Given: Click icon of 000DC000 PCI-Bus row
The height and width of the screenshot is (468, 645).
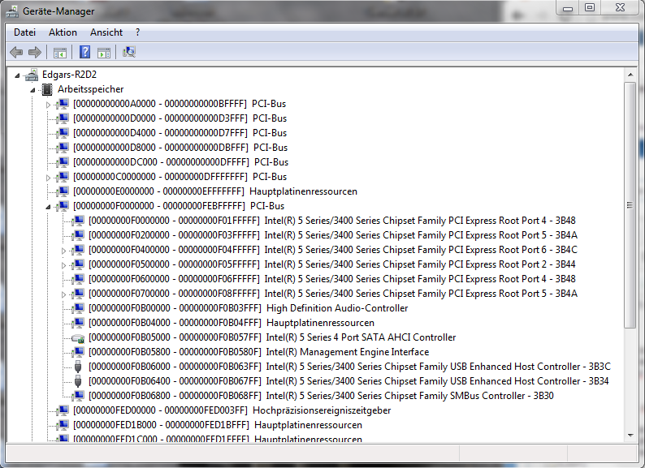Looking at the screenshot, I should 63,162.
